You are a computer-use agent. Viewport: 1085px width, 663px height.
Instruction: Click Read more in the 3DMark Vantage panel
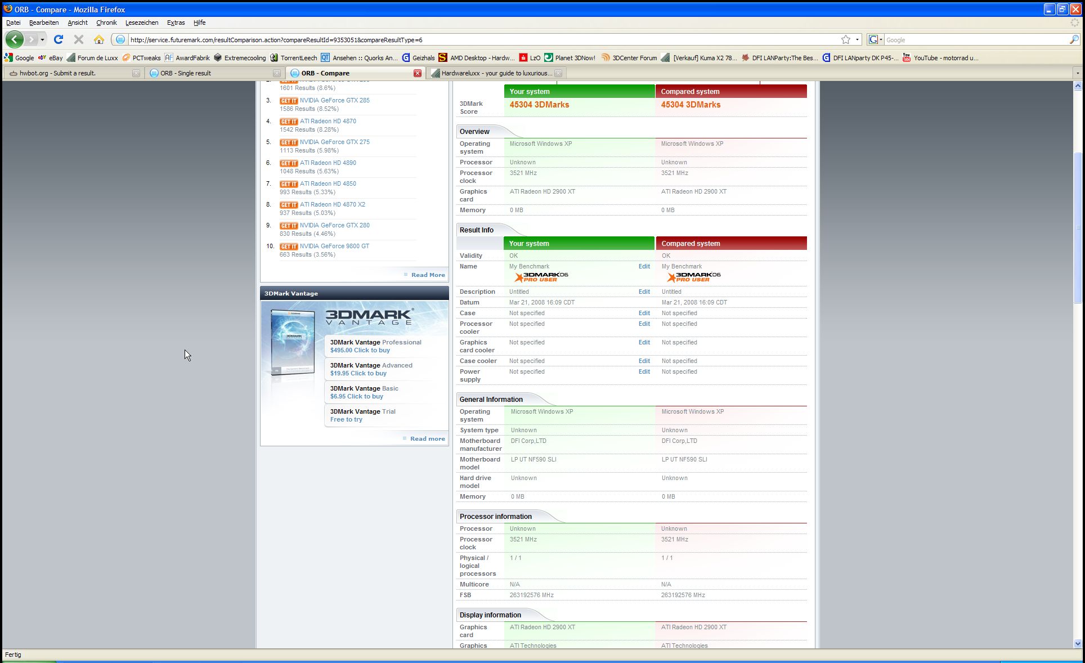tap(427, 438)
